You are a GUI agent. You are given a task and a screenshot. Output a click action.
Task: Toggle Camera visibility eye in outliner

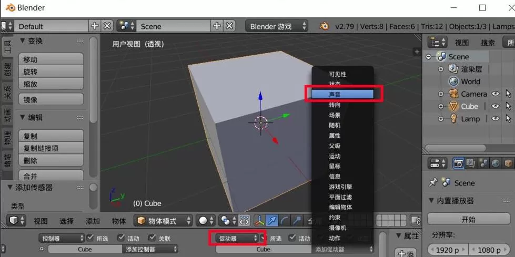pos(496,94)
